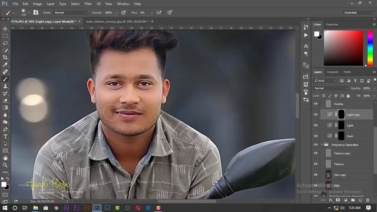
Task: Switch to the Channels tab
Action: (332, 72)
